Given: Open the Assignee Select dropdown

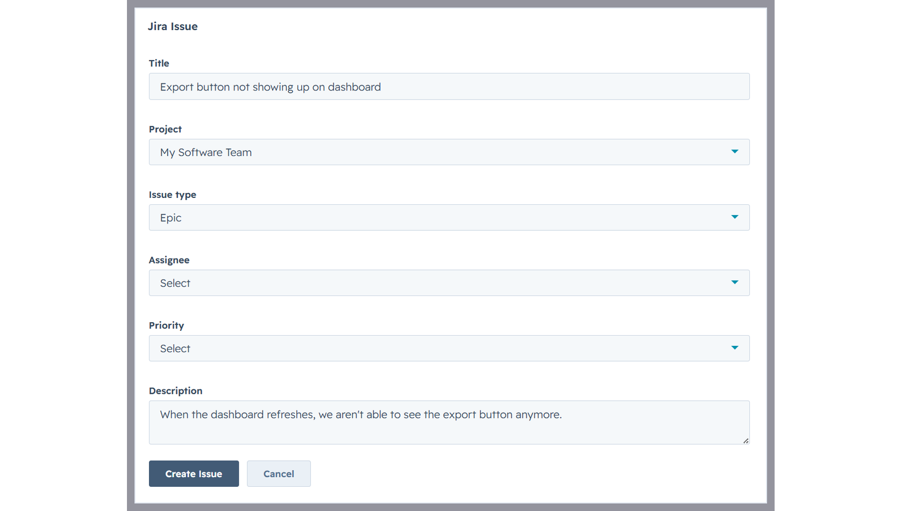Looking at the screenshot, I should 449,283.
